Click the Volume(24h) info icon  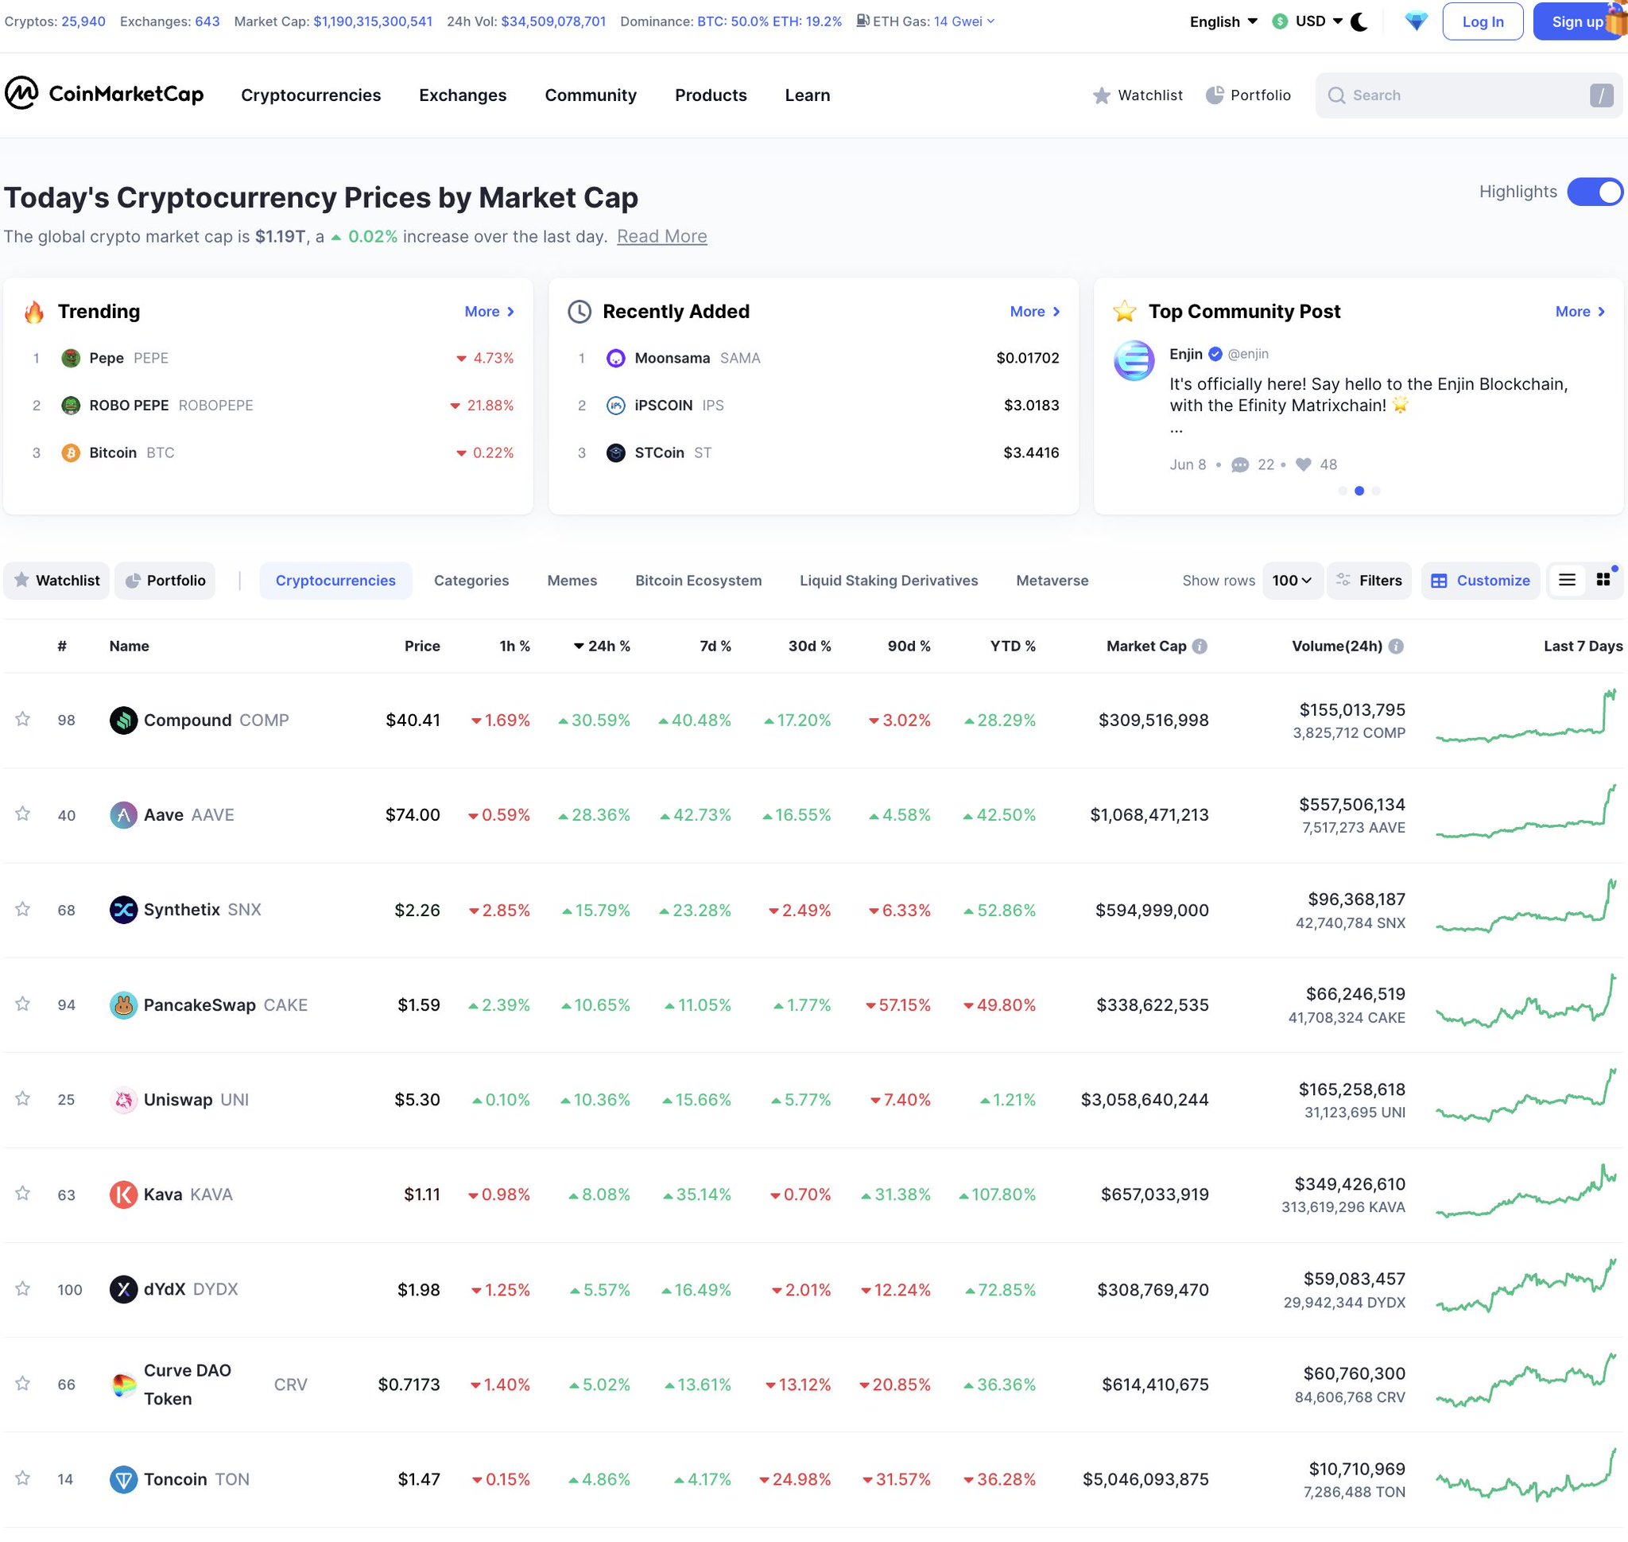pos(1395,646)
